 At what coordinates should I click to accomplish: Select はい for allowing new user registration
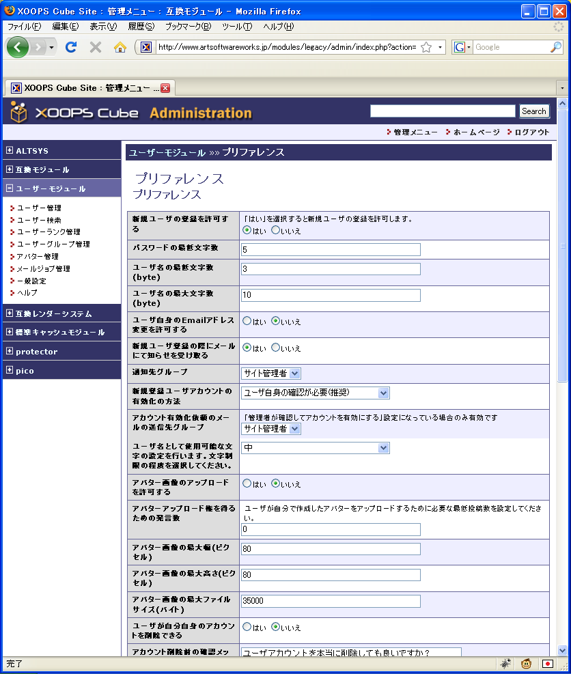coord(247,230)
